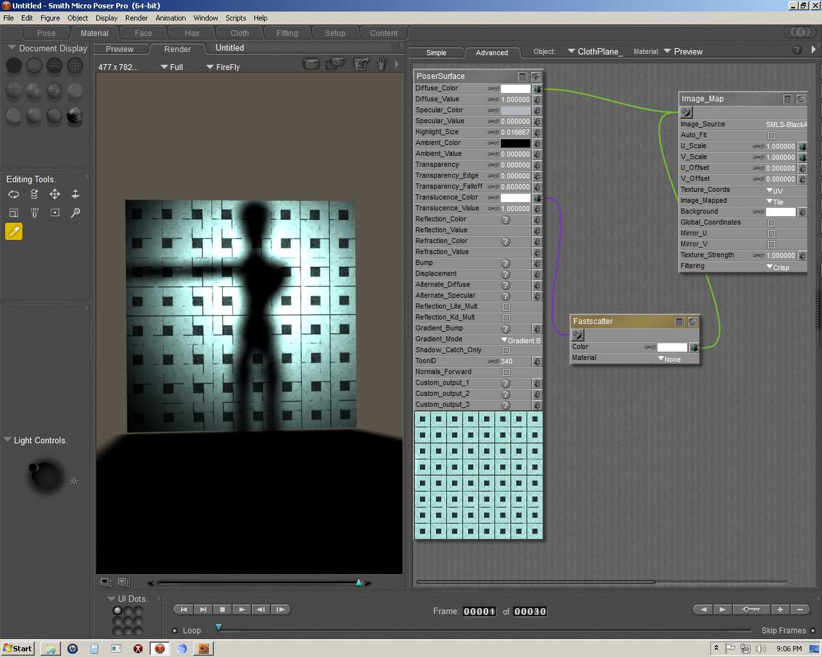This screenshot has width=822, height=657.
Task: Pick the Magnifier zoom tool
Action: pyautogui.click(x=75, y=213)
